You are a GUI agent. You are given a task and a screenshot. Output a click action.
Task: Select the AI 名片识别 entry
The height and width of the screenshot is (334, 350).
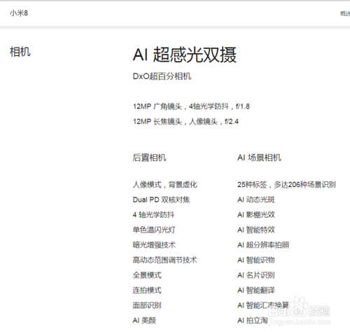pos(256,275)
